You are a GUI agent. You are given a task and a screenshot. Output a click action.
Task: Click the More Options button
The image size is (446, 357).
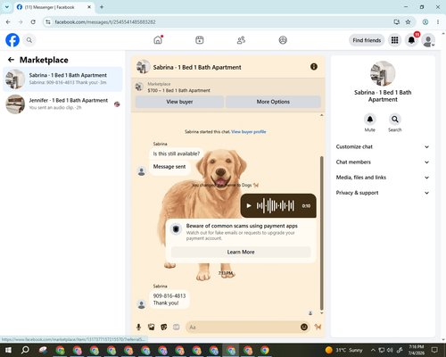pos(273,102)
